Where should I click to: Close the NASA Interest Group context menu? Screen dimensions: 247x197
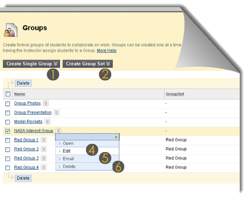coord(116,137)
